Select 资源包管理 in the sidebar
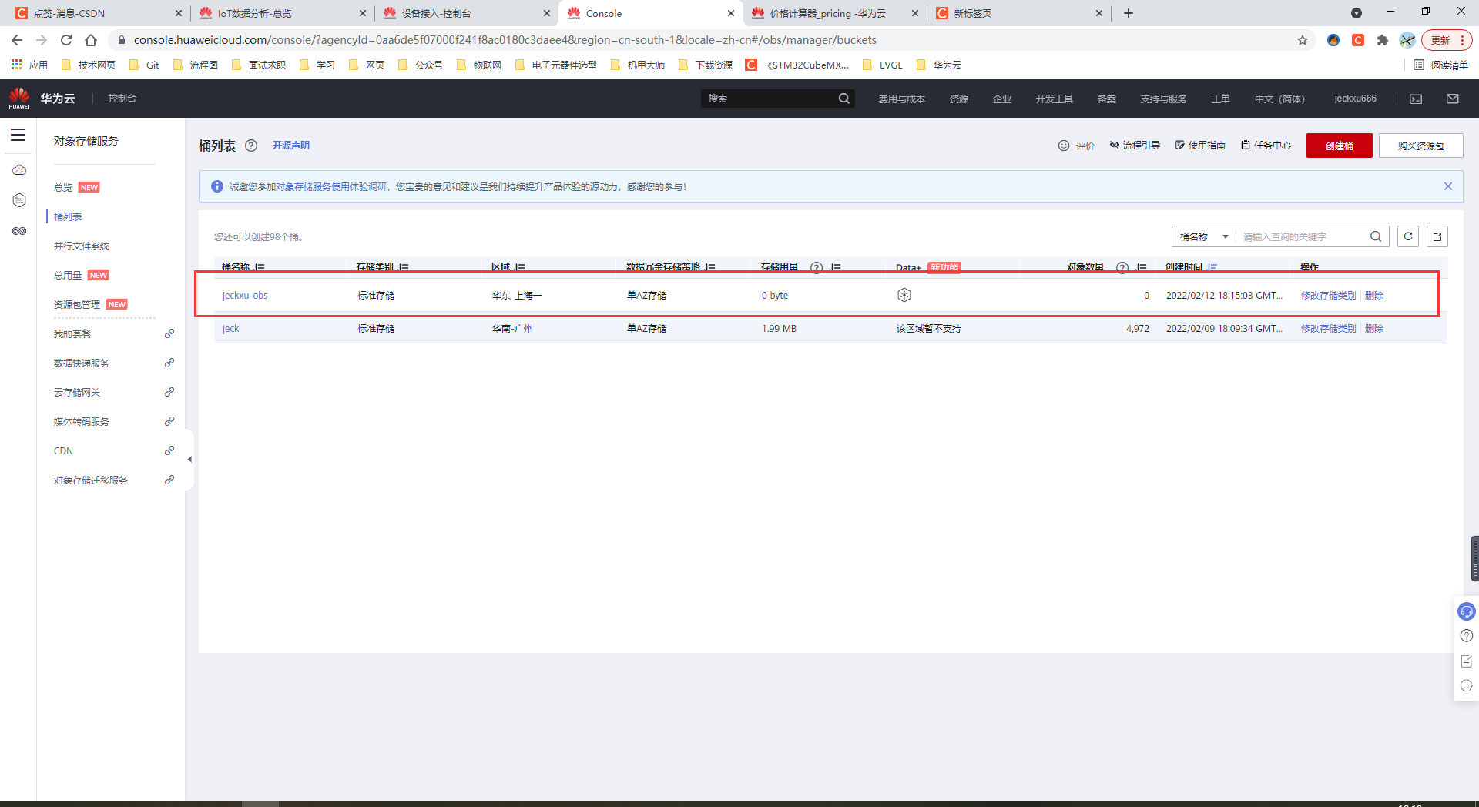This screenshot has height=807, width=1479. click(x=77, y=305)
